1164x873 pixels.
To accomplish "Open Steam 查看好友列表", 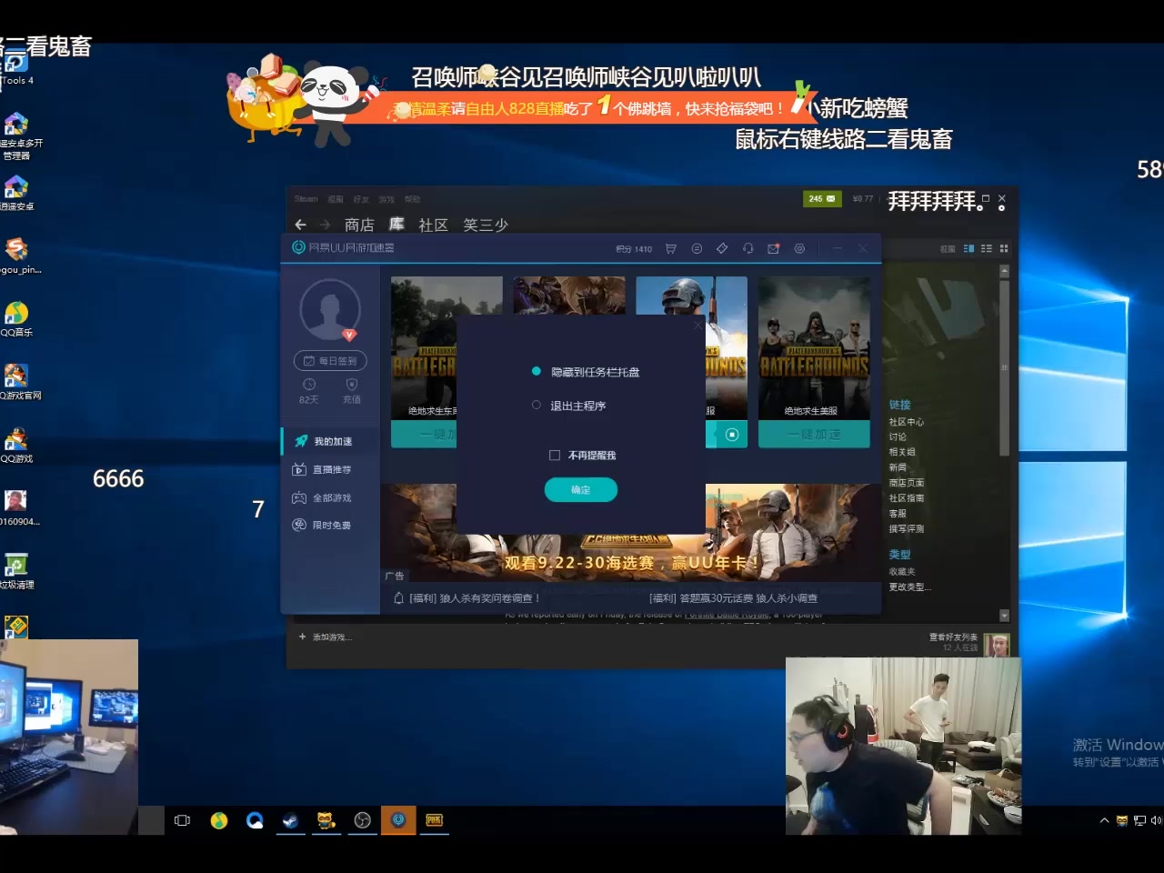I will pos(953,637).
